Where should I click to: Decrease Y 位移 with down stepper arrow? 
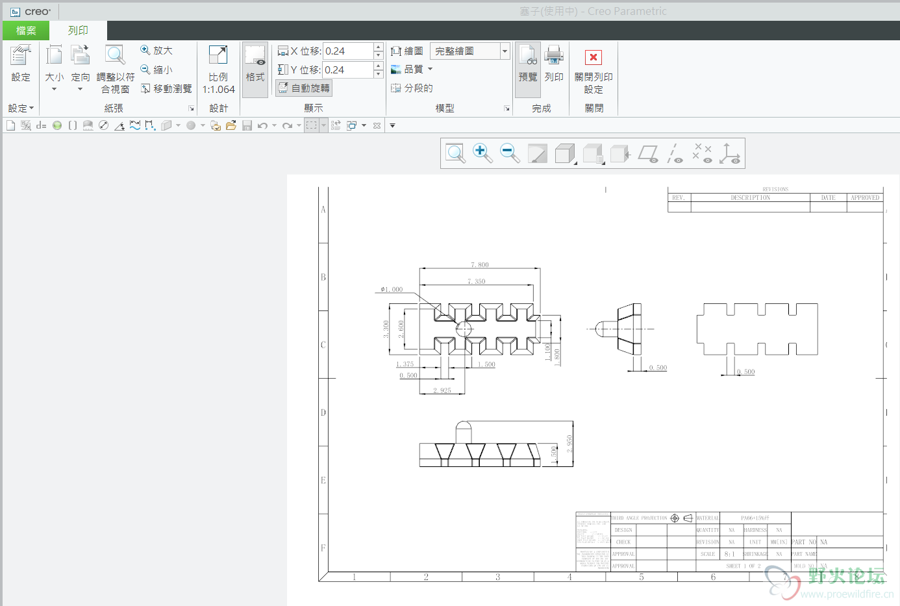[379, 74]
